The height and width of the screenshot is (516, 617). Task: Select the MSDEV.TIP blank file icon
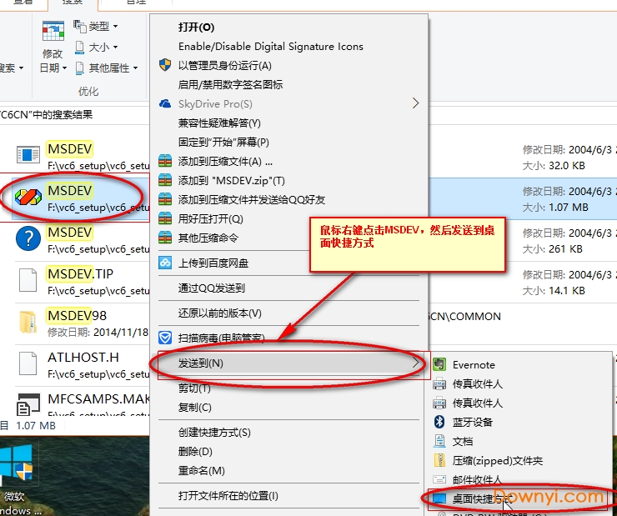[28, 280]
